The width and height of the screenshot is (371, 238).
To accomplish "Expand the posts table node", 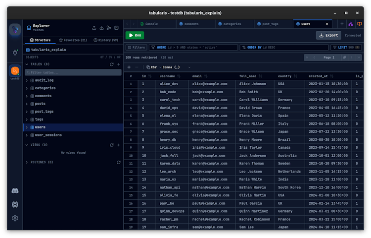I will (27, 104).
